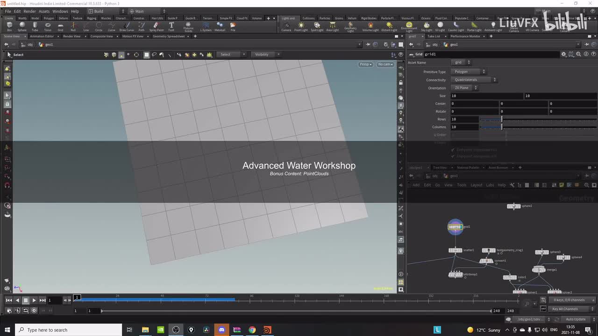598x336 pixels.
Task: Click the Key All Channels button
Action: (x=565, y=309)
